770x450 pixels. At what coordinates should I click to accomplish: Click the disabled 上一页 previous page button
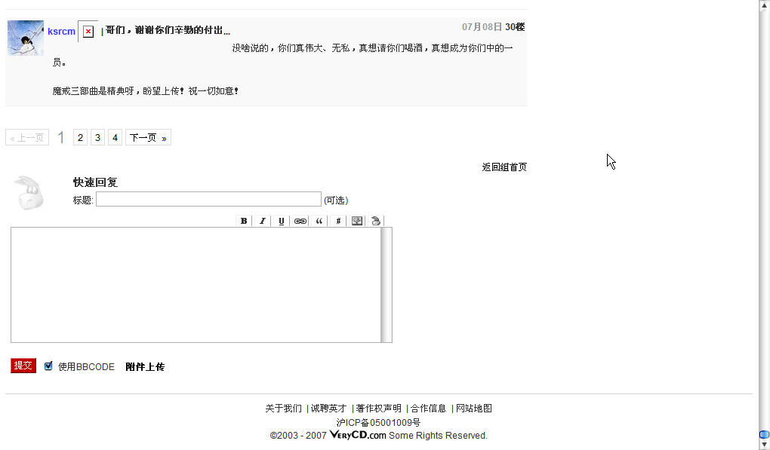(27, 138)
